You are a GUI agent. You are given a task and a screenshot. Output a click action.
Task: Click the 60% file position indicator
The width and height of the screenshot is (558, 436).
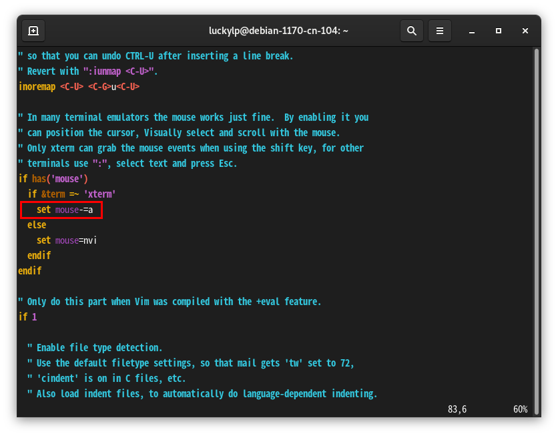click(520, 409)
